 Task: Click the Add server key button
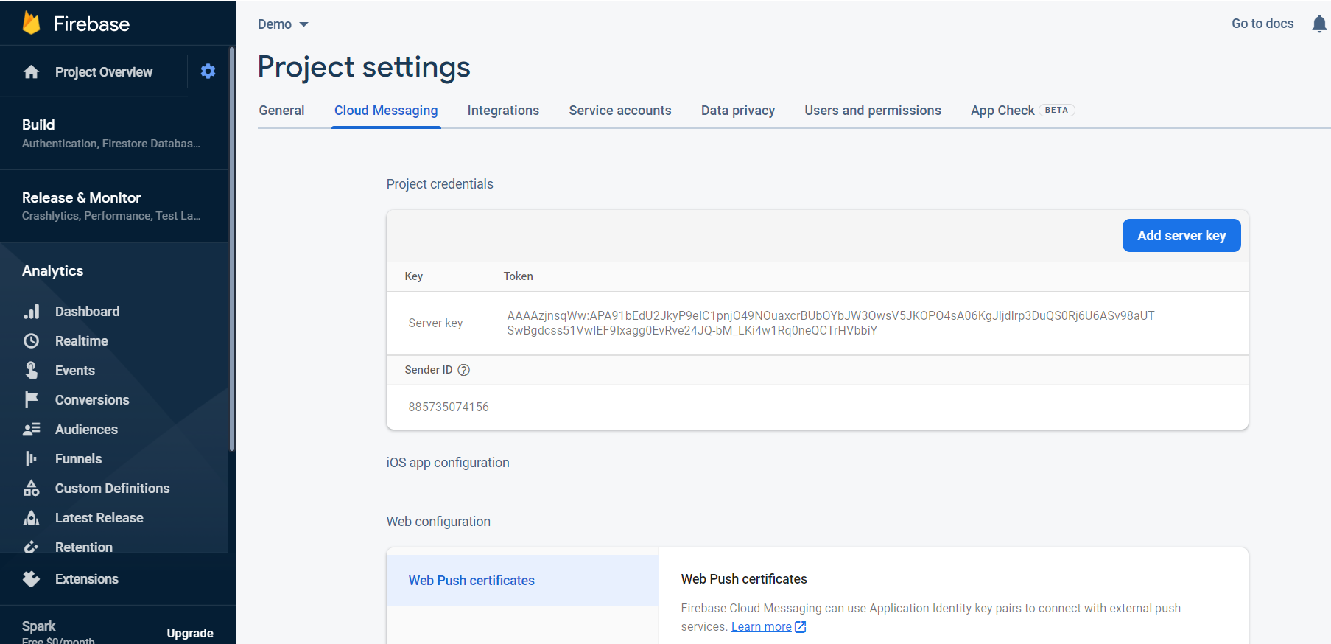pos(1181,236)
